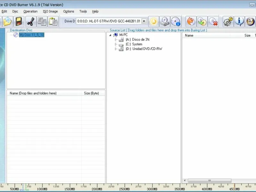Click the drive name combo box field
The image size is (256, 192).
[111, 21]
